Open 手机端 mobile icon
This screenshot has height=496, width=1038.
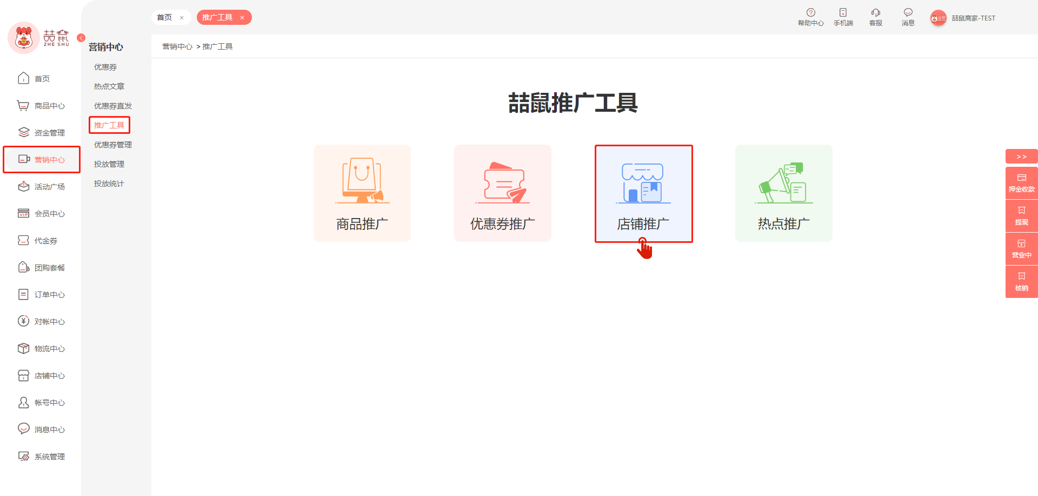(x=843, y=17)
